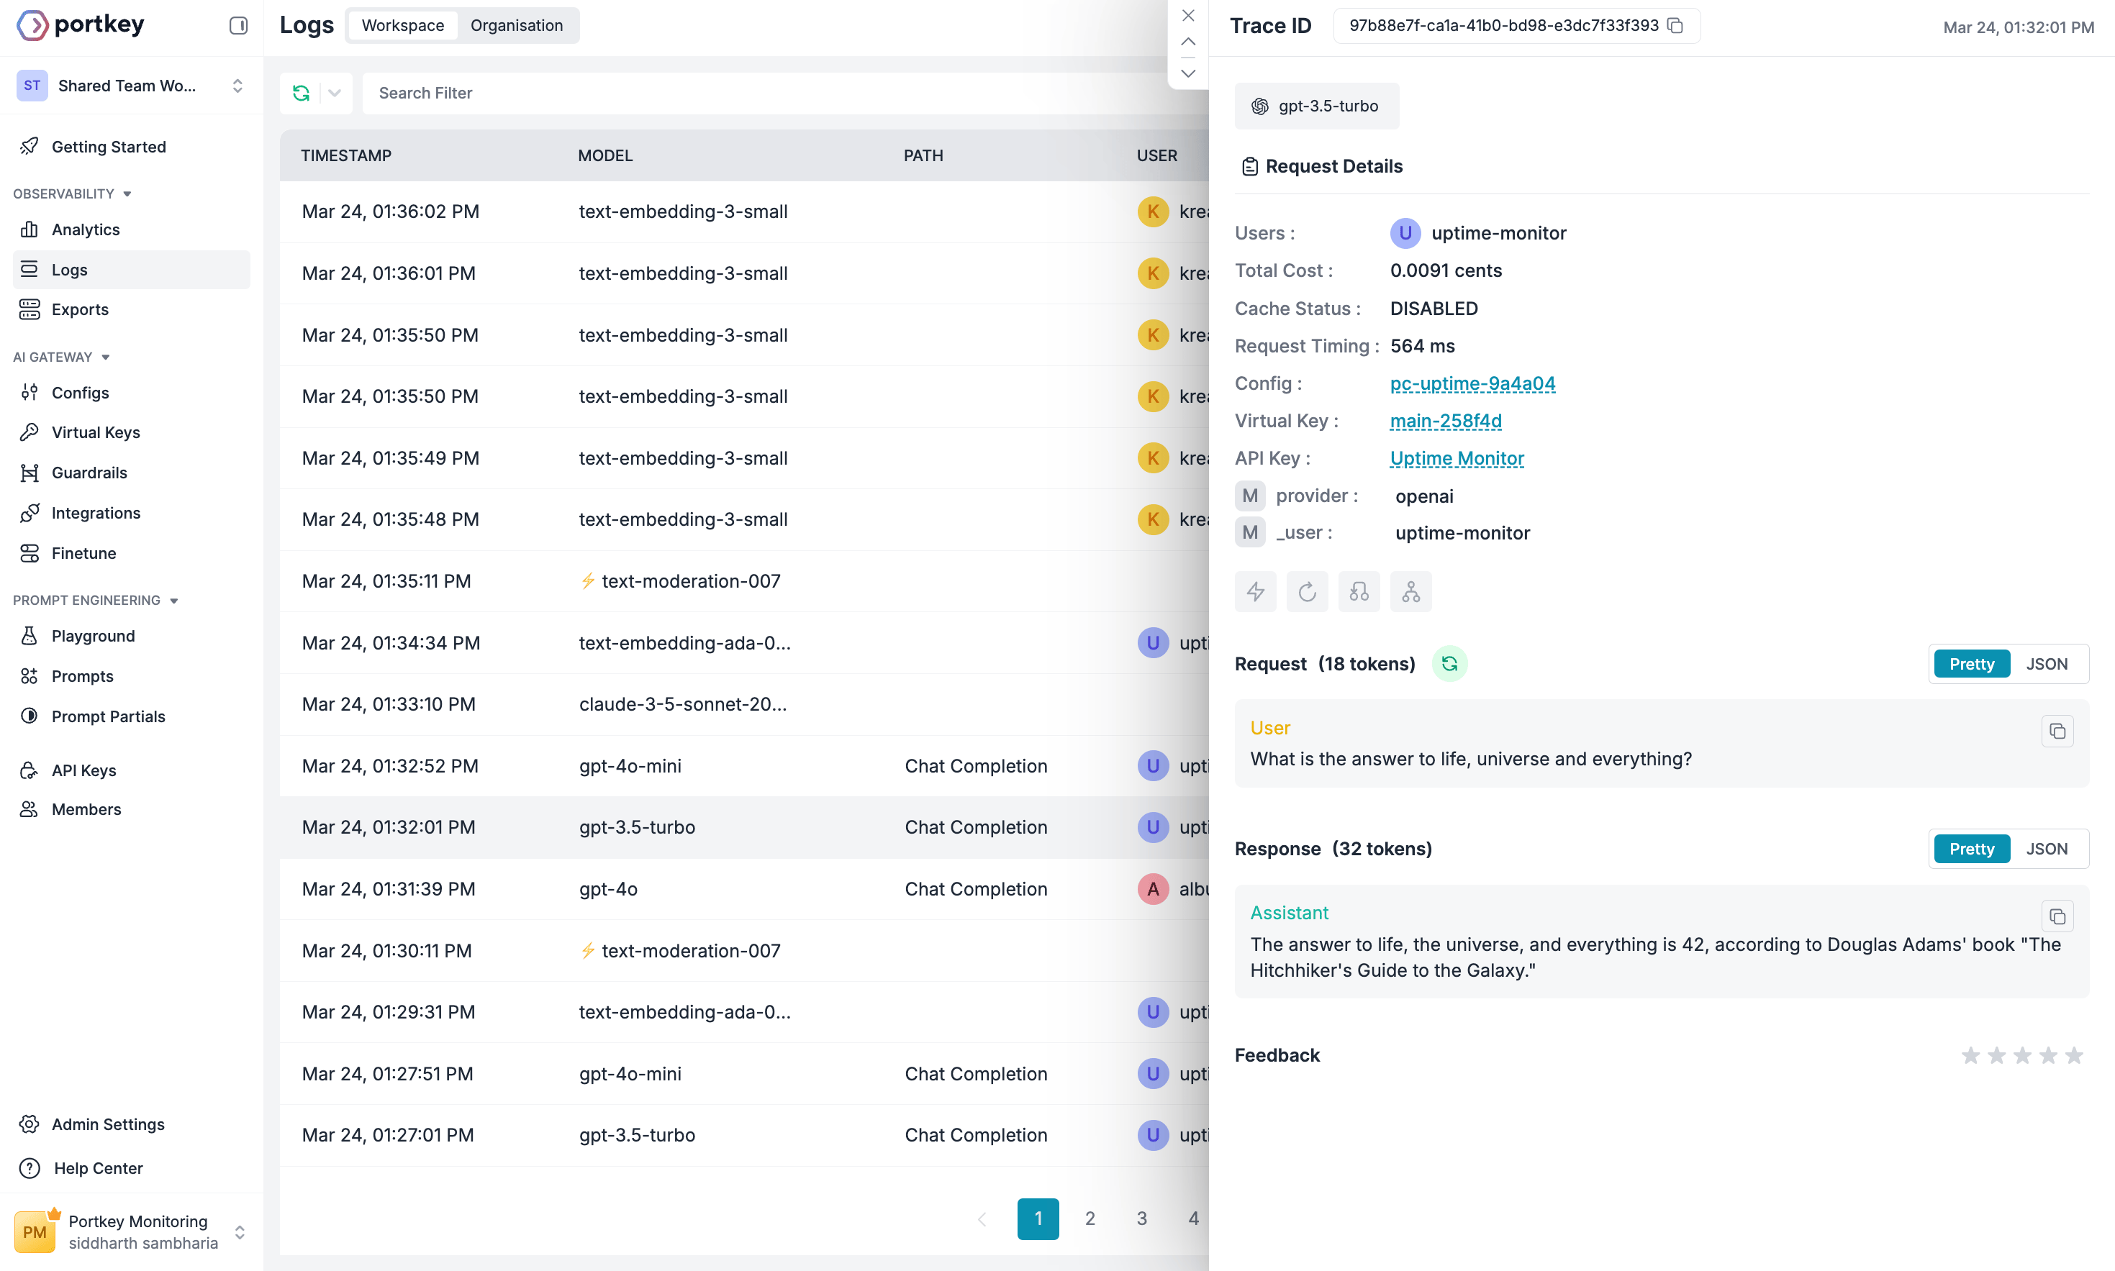Go to the previous log entry arrow
This screenshot has width=2115, height=1271.
pyautogui.click(x=1187, y=41)
